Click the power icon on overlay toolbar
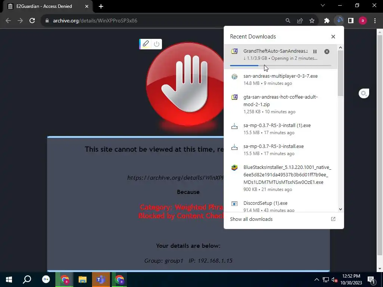383x287 pixels. pos(157,44)
